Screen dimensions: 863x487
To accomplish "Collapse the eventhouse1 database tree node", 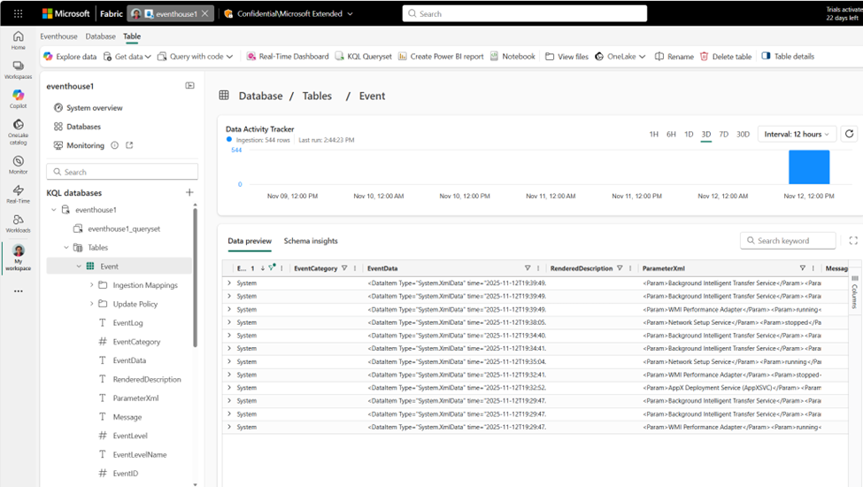I will [x=54, y=210].
